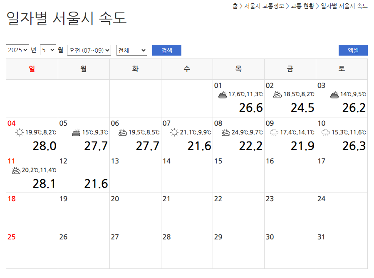Click temperature text 21.1℃,9.9℃
374x278 pixels.
click(x=196, y=132)
